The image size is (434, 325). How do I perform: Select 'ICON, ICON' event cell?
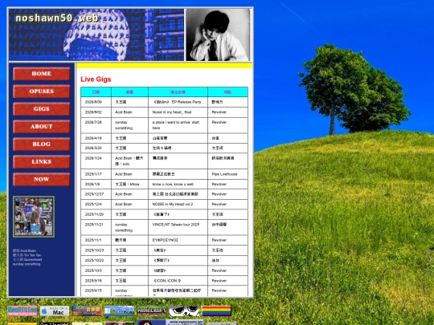click(178, 281)
